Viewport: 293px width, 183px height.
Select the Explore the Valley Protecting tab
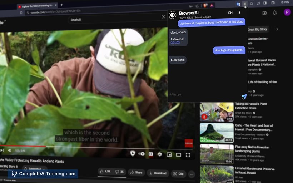coord(37,6)
